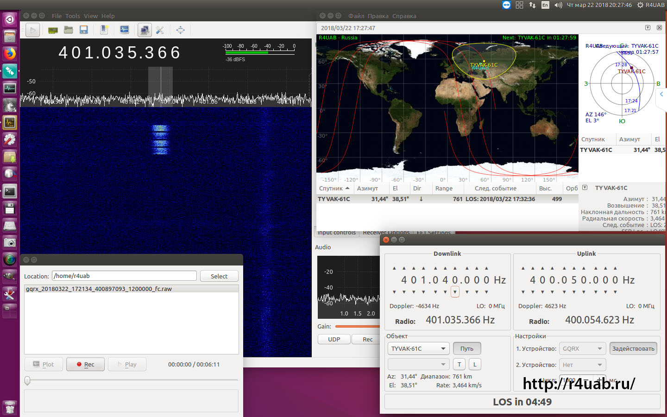Toggle Gqrx full screen arrows icon
Image resolution: width=667 pixels, height=417 pixels.
coord(181,30)
